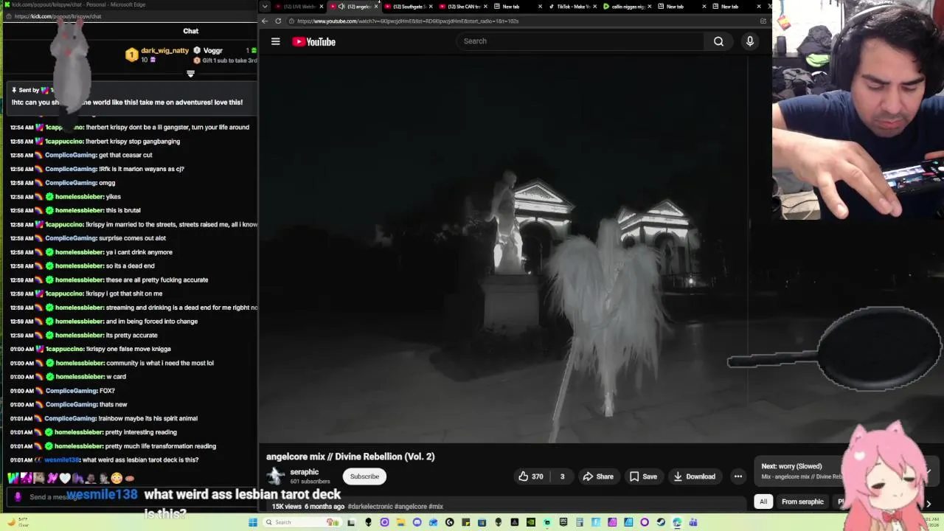The height and width of the screenshot is (531, 944).
Task: Open more actions ellipsis under video
Action: pyautogui.click(x=737, y=476)
